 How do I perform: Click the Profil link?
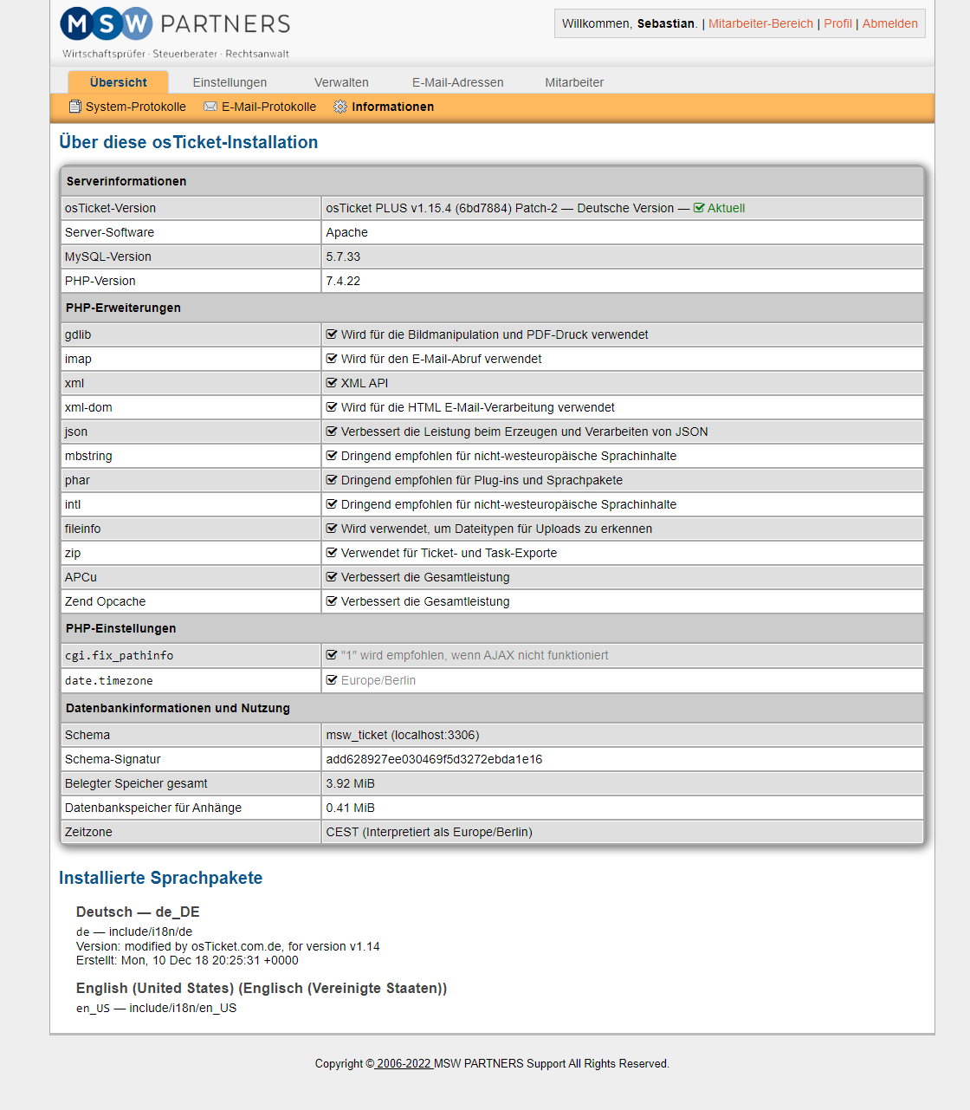[x=837, y=23]
